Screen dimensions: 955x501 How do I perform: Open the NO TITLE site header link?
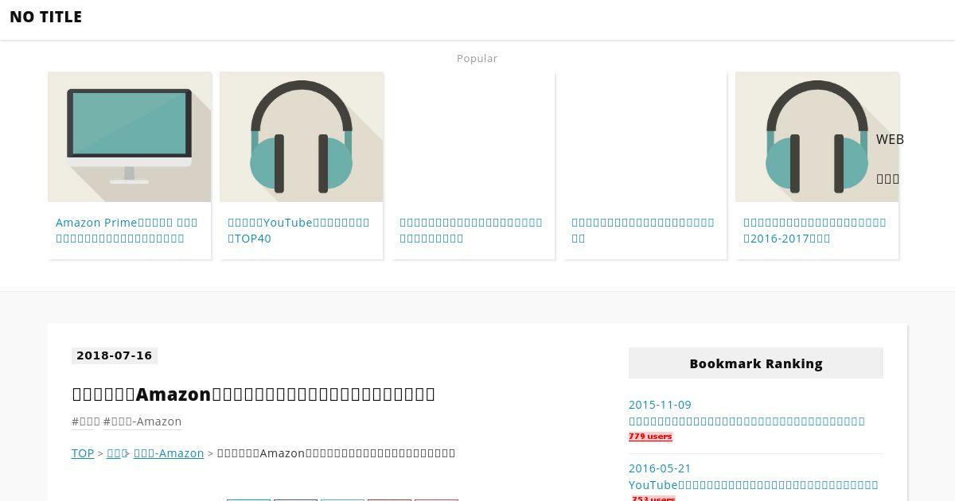(x=45, y=17)
